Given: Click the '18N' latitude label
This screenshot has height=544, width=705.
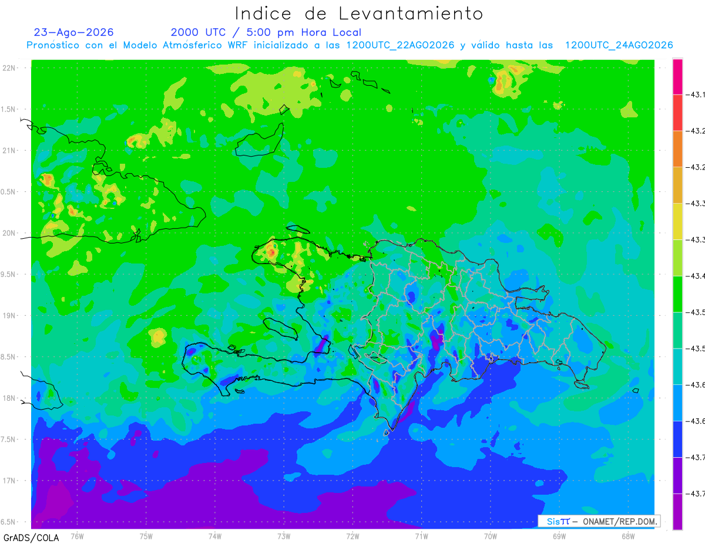Looking at the screenshot, I should point(9,398).
